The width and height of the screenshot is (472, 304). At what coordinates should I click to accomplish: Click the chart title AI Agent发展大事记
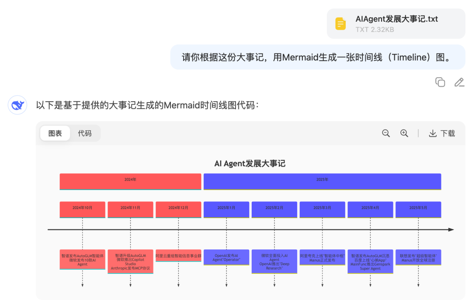point(250,164)
